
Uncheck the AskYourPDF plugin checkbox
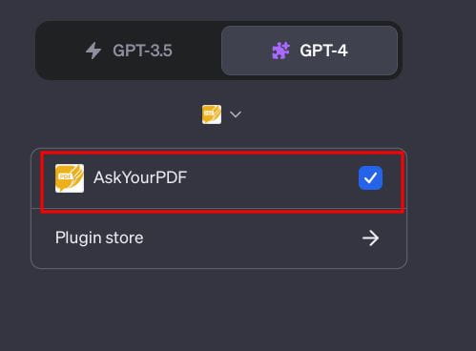[370, 178]
